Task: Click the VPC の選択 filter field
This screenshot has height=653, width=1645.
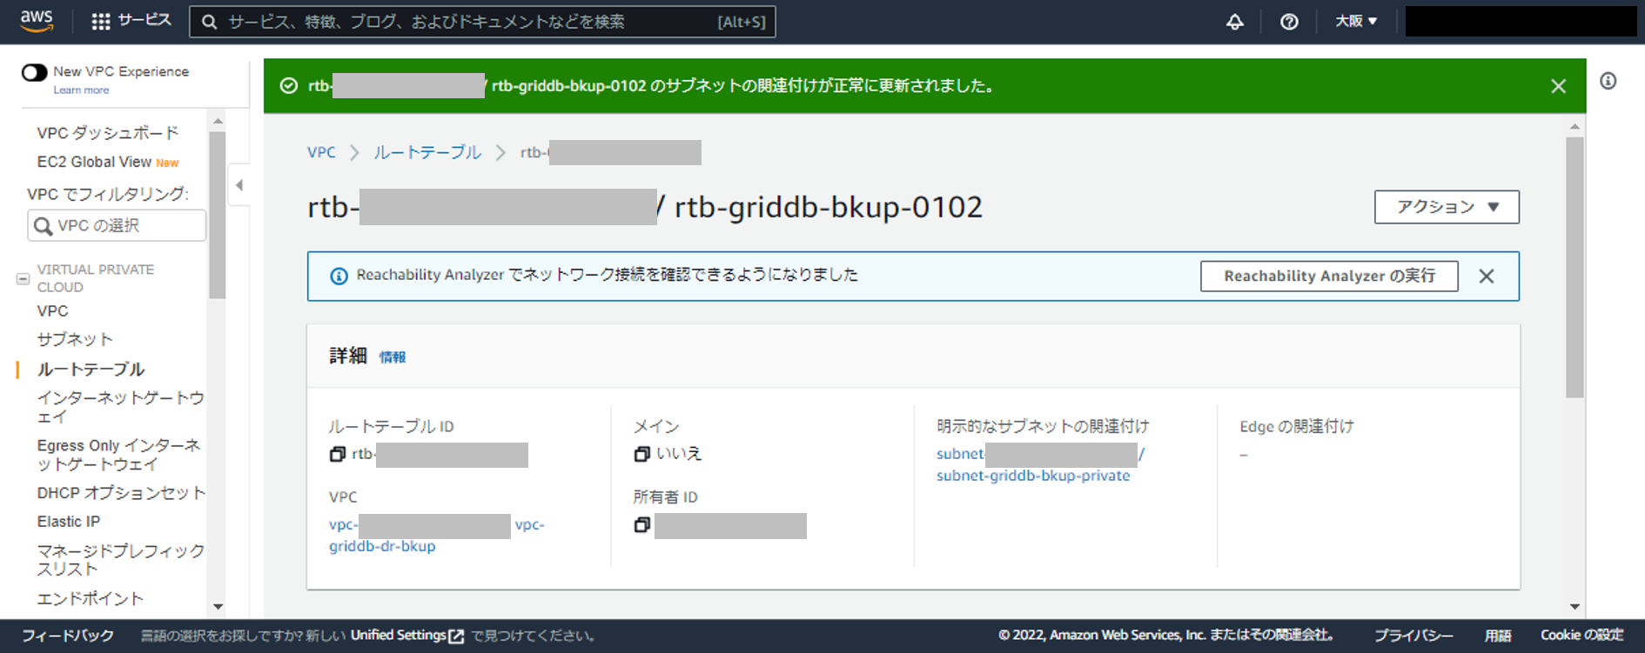Action: (x=117, y=225)
